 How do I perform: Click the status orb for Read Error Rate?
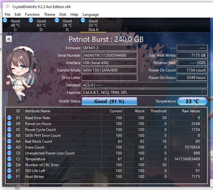(9, 118)
